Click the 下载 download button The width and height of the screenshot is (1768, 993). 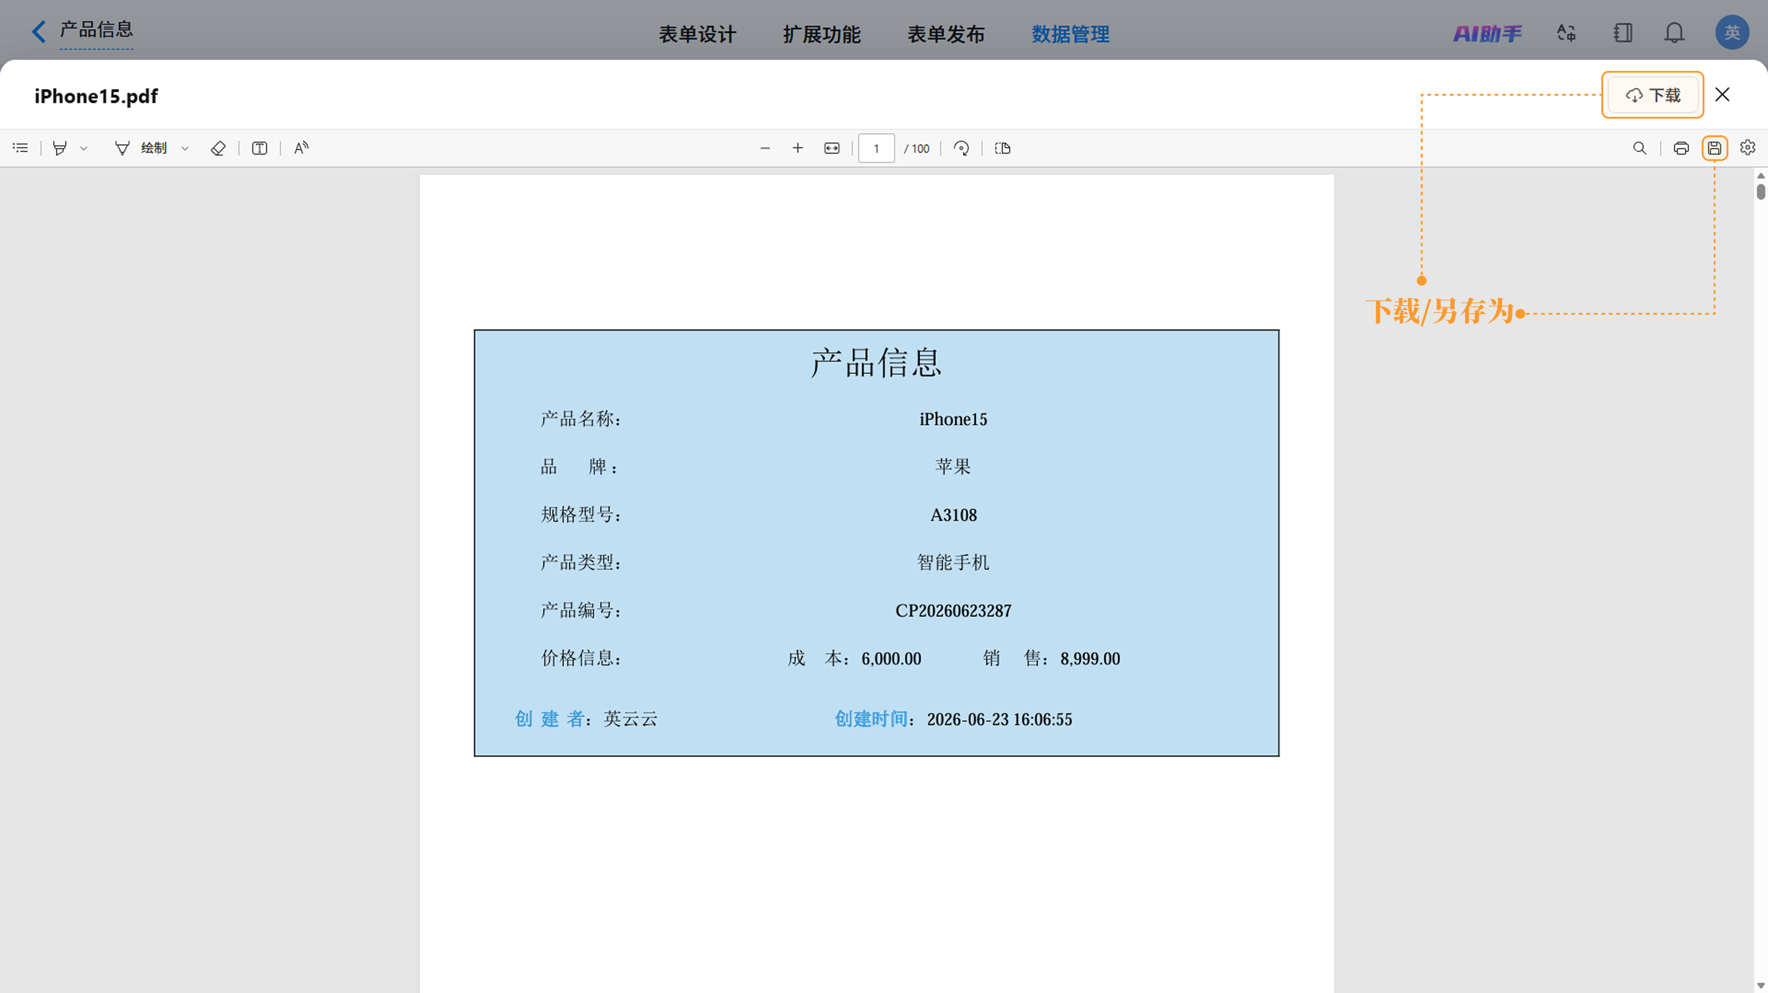[1653, 95]
